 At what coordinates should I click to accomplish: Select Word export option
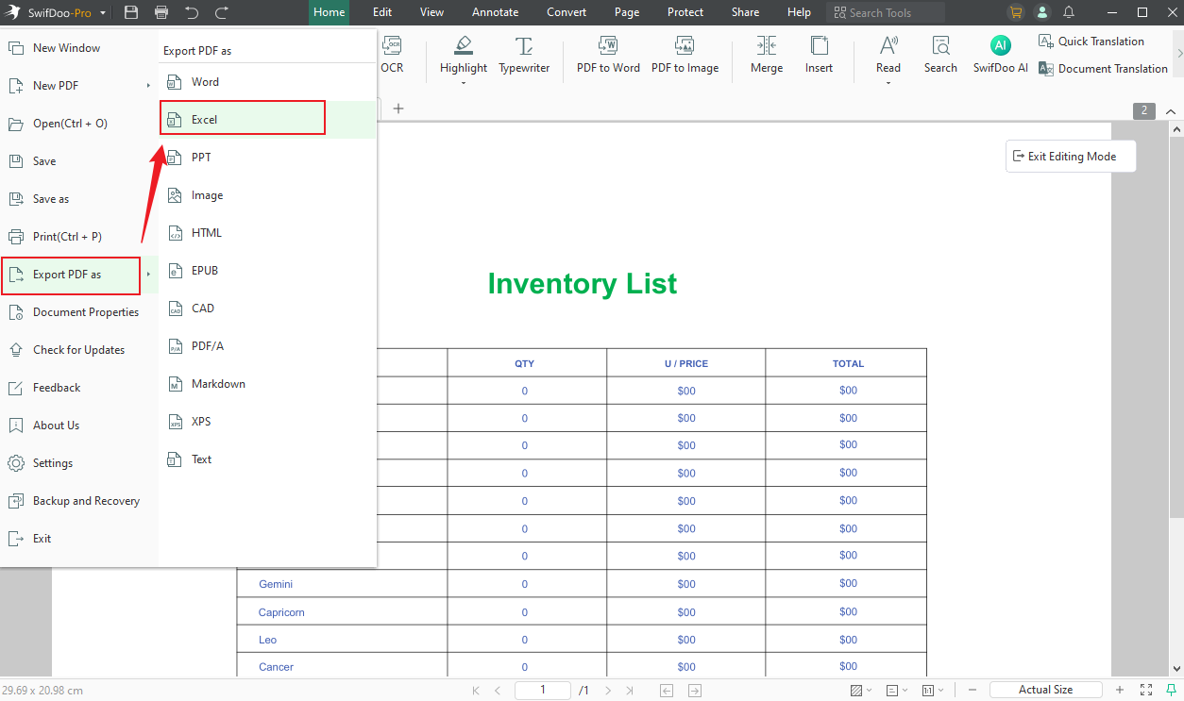[267, 82]
